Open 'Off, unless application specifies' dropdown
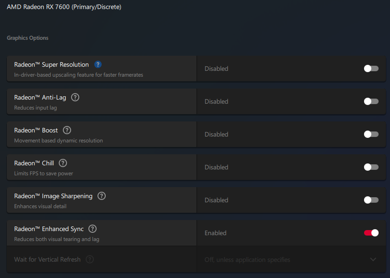 (x=291, y=260)
